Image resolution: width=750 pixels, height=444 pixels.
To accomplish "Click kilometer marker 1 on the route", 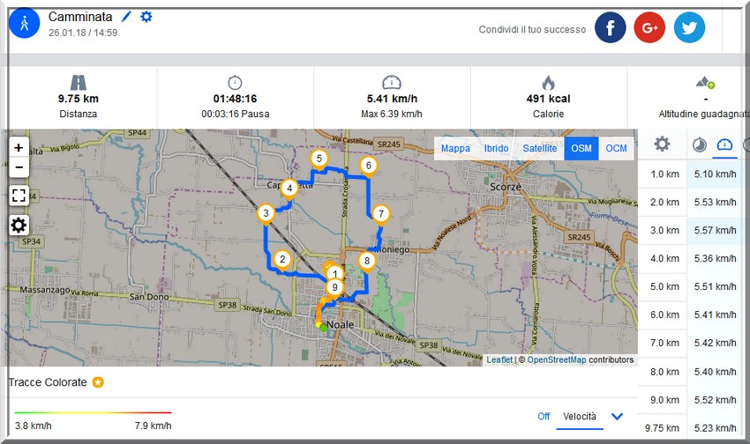I will pos(335,274).
